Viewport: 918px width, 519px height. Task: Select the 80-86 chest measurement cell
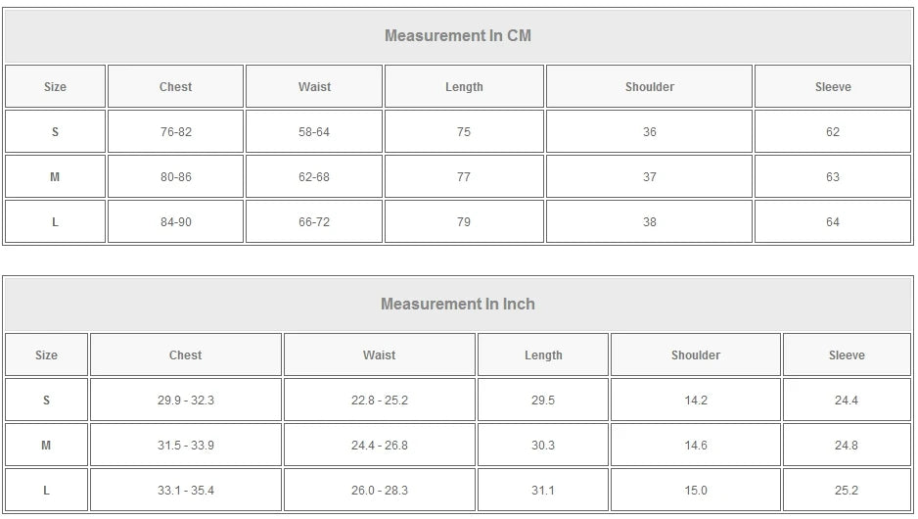click(x=176, y=177)
